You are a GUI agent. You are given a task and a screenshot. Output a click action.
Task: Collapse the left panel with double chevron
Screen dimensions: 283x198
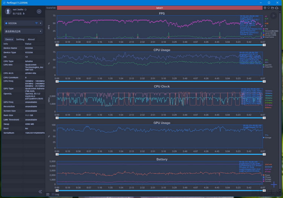tap(40, 192)
